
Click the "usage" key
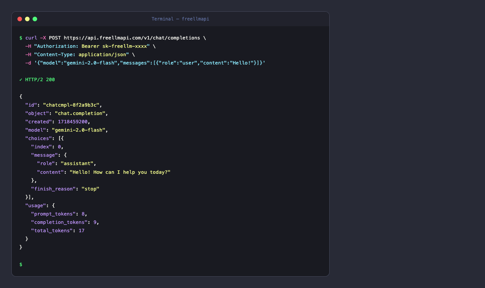tap(36, 206)
